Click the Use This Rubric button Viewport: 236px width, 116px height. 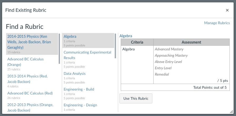click(x=136, y=98)
